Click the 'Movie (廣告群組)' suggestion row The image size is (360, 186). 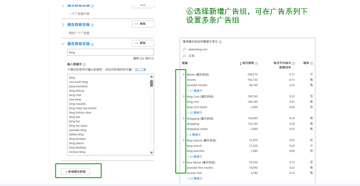click(x=198, y=75)
